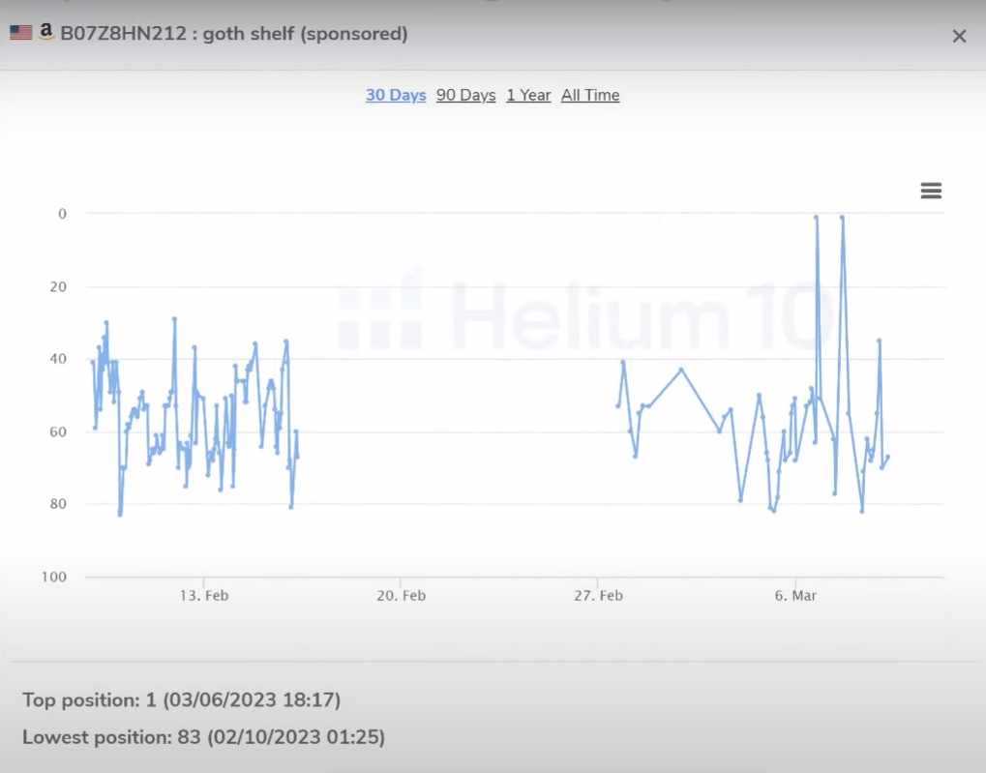This screenshot has width=986, height=773.
Task: Click the y-axis label 40
Action: coord(58,359)
